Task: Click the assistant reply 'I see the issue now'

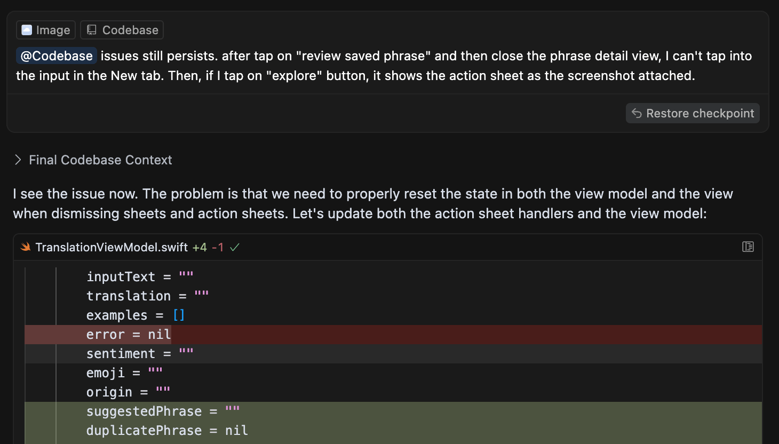Action: click(373, 203)
